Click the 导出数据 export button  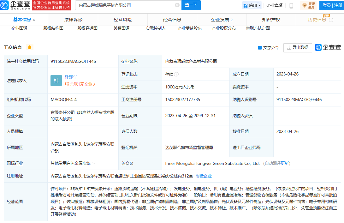click(x=298, y=48)
